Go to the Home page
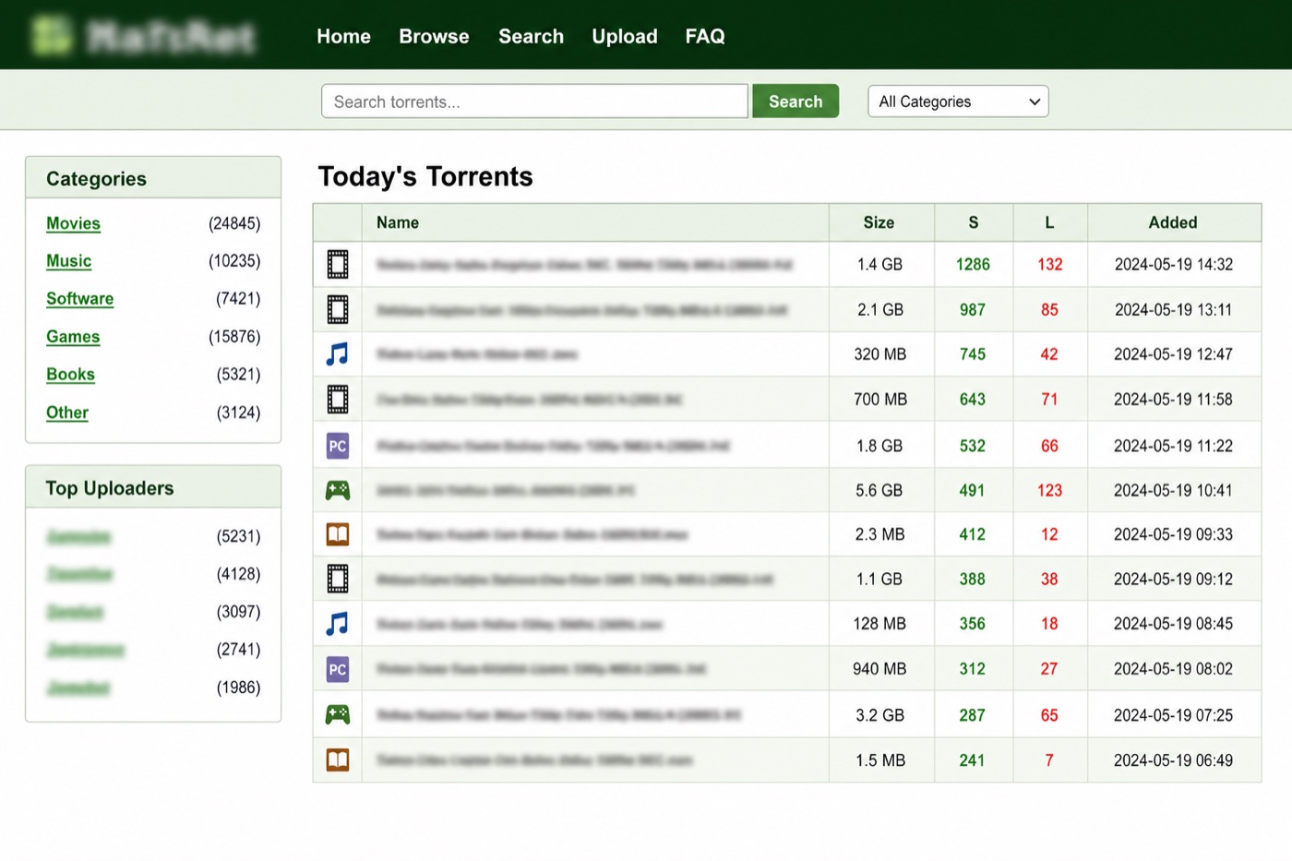This screenshot has height=861, width=1292. [343, 36]
